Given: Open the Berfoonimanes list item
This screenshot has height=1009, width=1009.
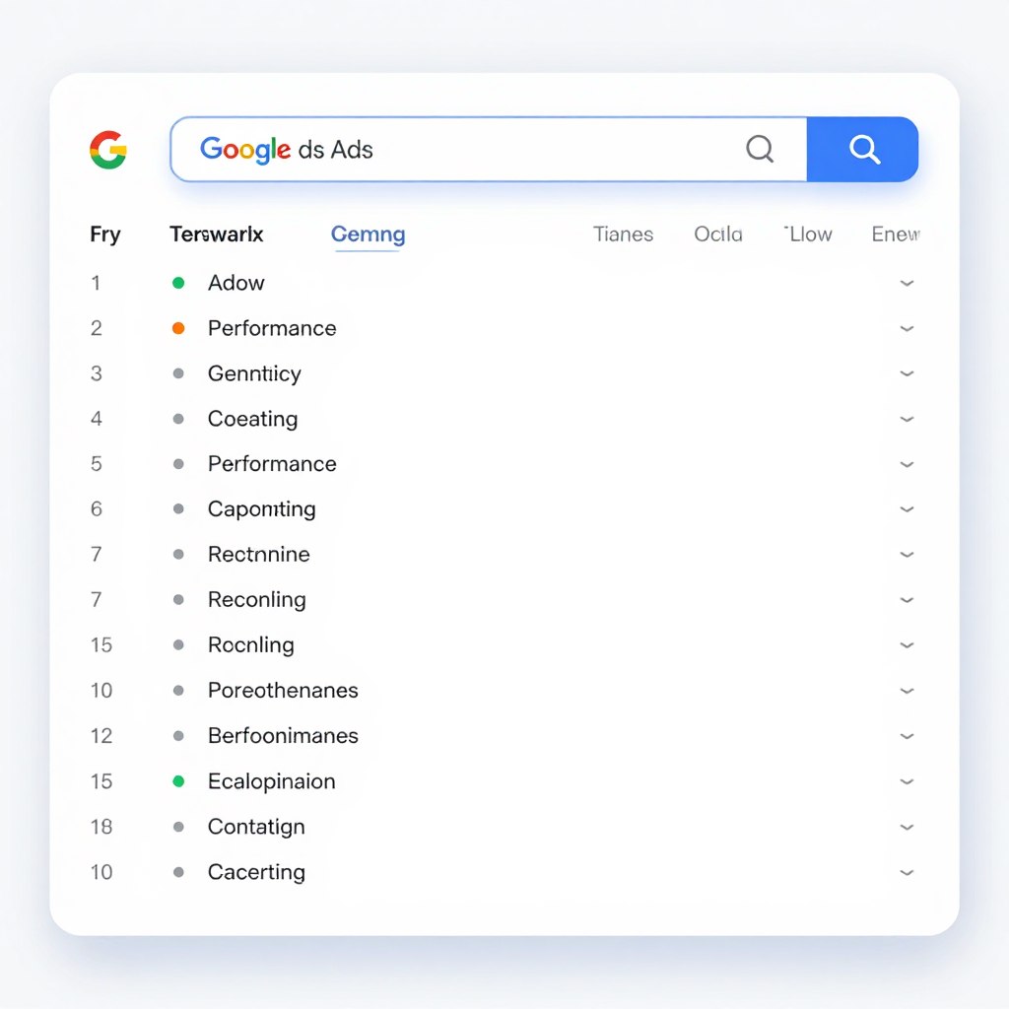Looking at the screenshot, I should (x=283, y=736).
